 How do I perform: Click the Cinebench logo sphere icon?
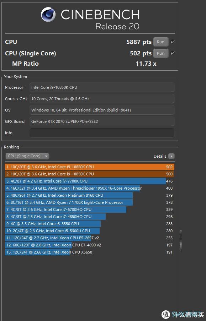click(48, 14)
